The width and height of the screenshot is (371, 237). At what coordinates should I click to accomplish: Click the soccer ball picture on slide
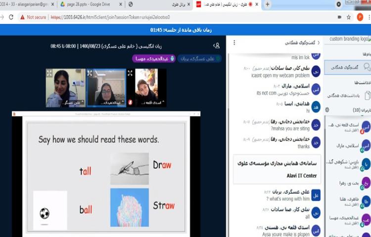click(50, 210)
